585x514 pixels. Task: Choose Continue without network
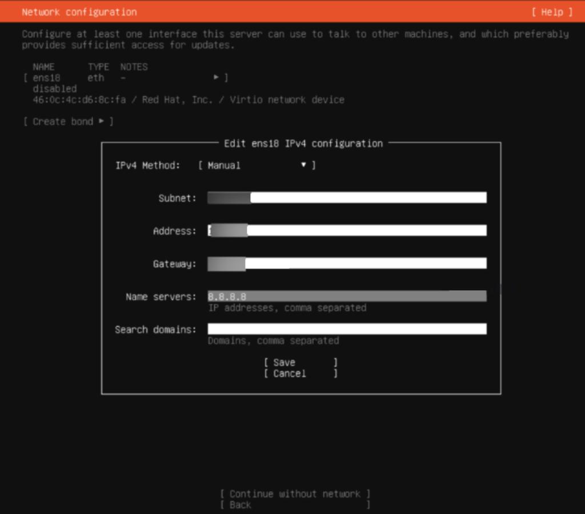pyautogui.click(x=295, y=493)
